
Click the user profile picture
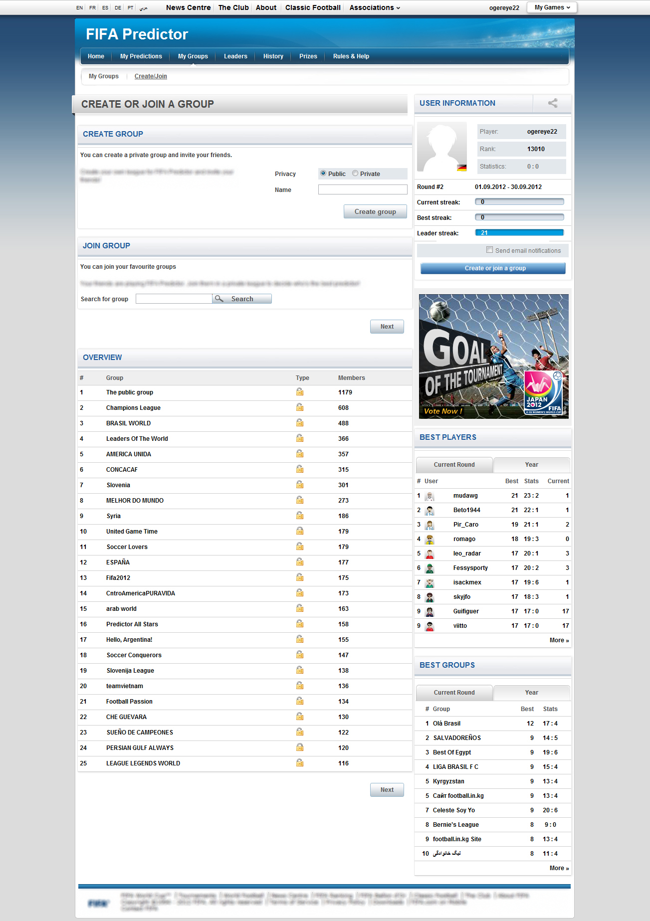pyautogui.click(x=442, y=147)
